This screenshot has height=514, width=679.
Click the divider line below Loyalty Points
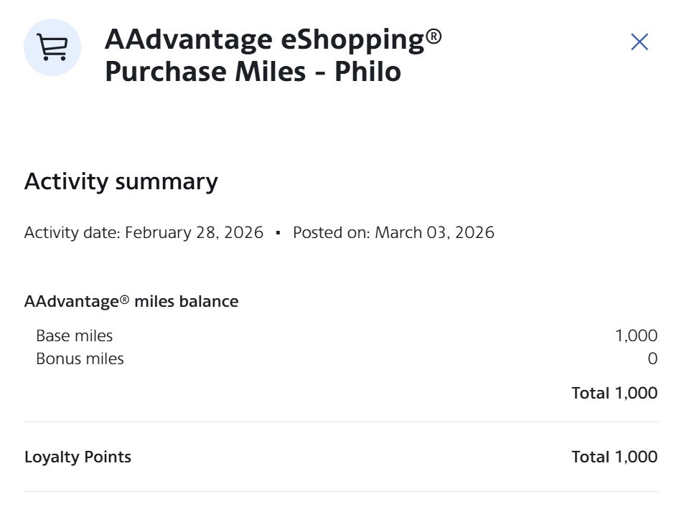tap(340, 491)
